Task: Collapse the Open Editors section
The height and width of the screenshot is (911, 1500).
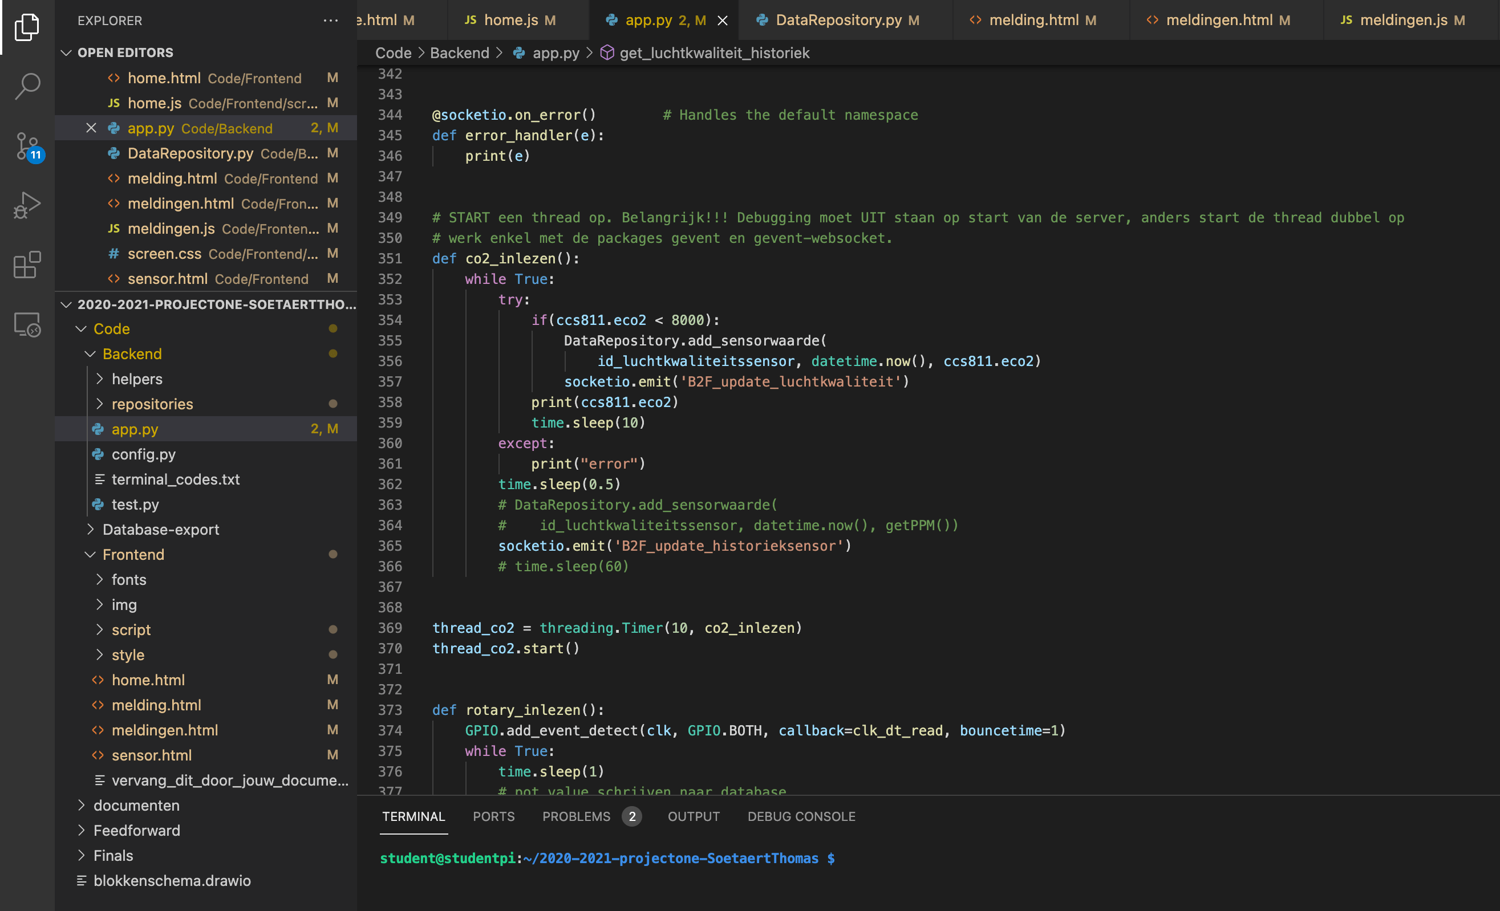Action: pos(66,53)
